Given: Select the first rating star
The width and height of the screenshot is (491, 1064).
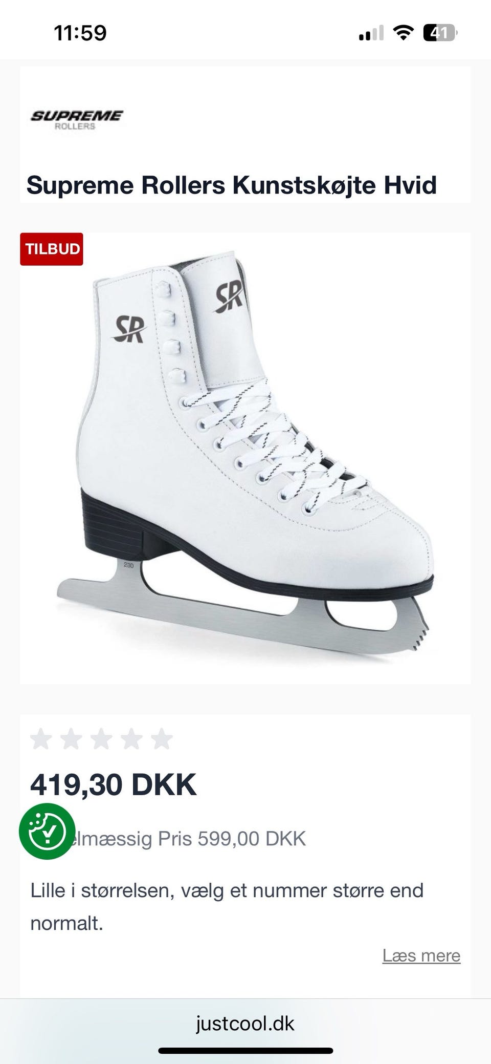Looking at the screenshot, I should 41,739.
